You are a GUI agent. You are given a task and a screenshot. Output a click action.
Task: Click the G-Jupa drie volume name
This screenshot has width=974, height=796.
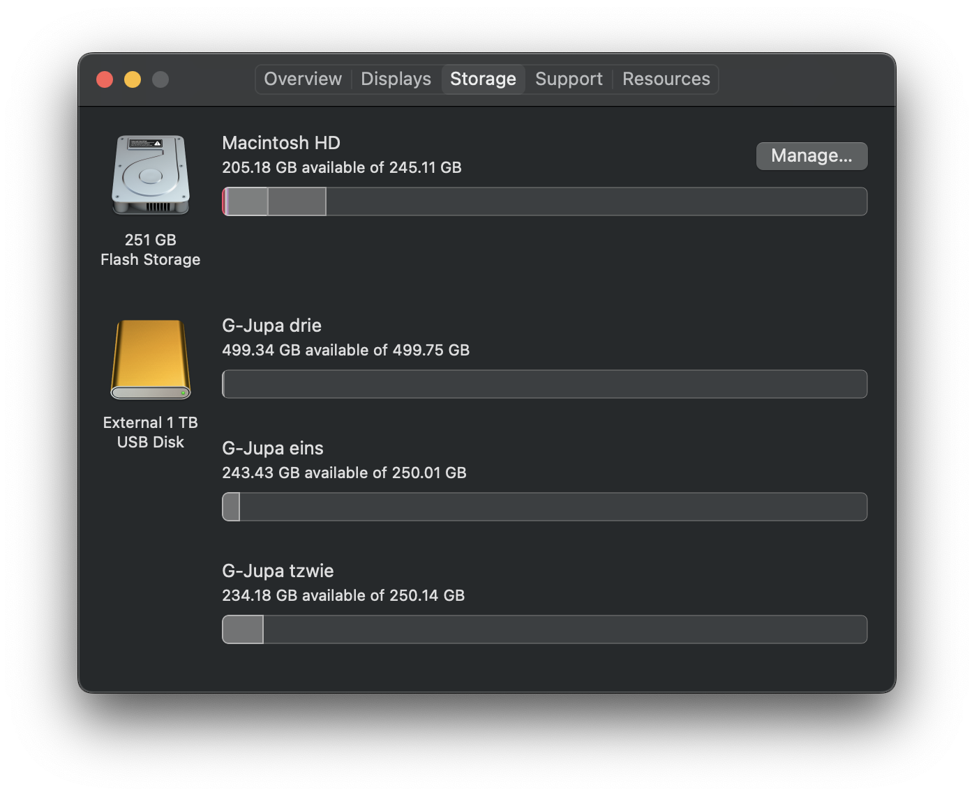[x=271, y=326]
